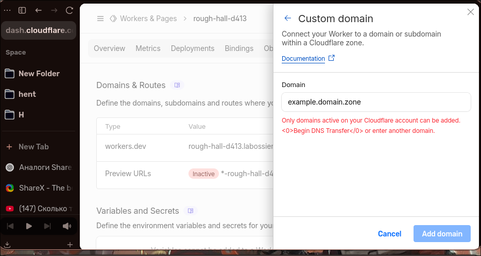Image resolution: width=481 pixels, height=256 pixels.
Task: Skip to the next media track
Action: coord(47,226)
